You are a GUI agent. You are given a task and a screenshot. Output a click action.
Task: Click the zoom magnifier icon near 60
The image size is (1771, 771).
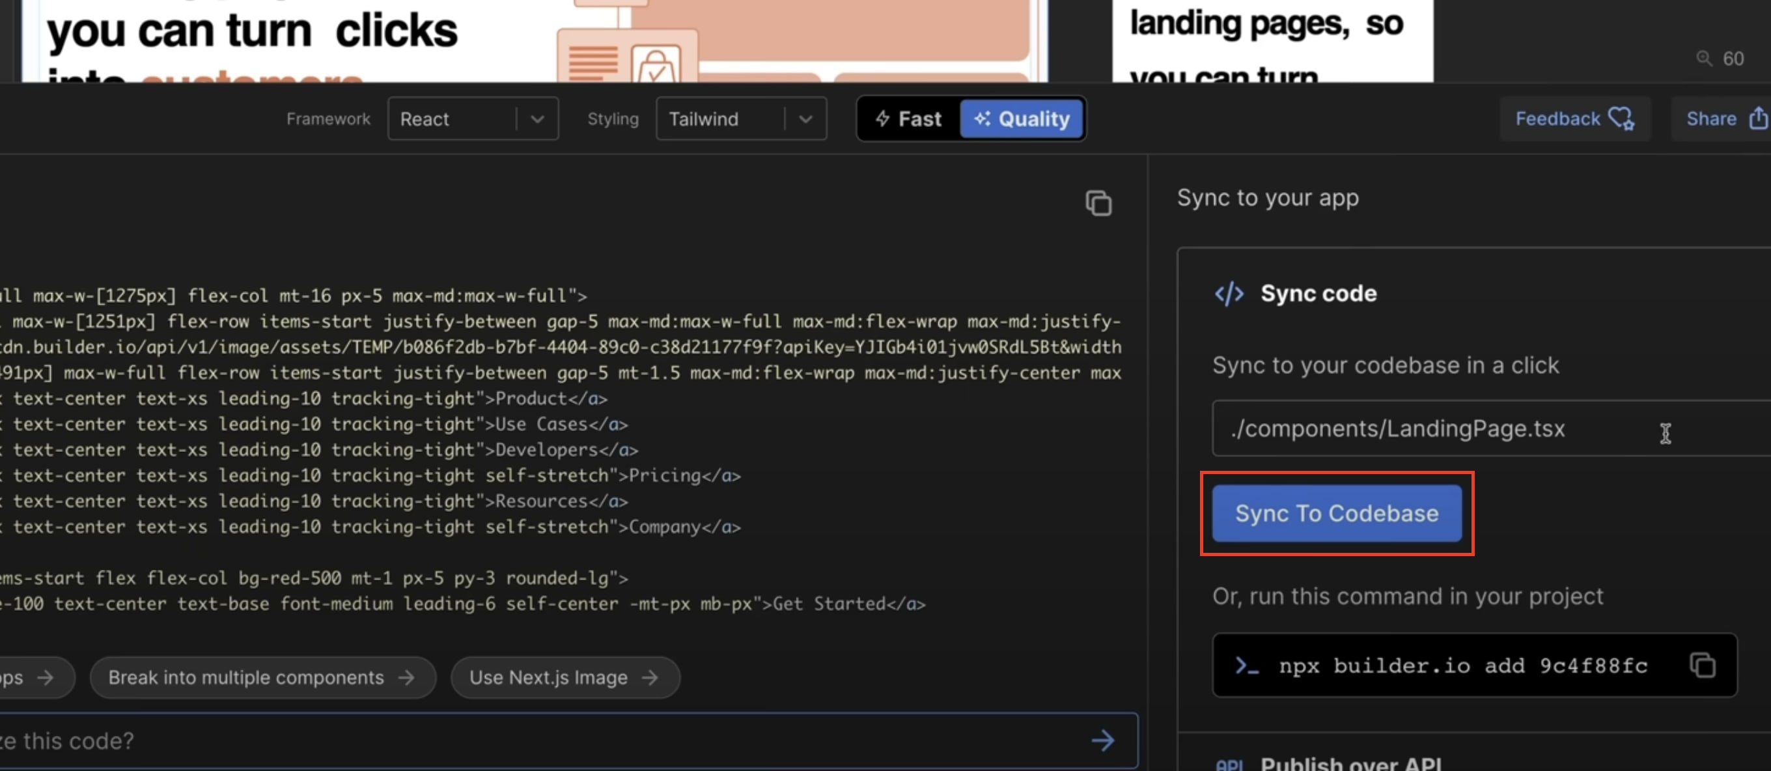click(x=1704, y=59)
